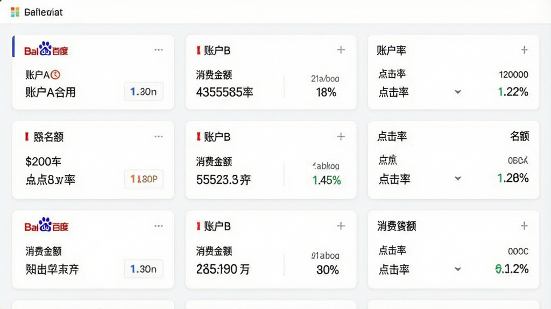The width and height of the screenshot is (551, 309).
Task: Select the green 1.45% value
Action: (327, 180)
